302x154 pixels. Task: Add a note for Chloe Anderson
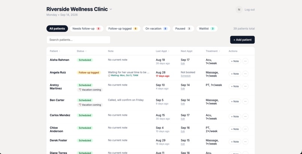(x=235, y=129)
